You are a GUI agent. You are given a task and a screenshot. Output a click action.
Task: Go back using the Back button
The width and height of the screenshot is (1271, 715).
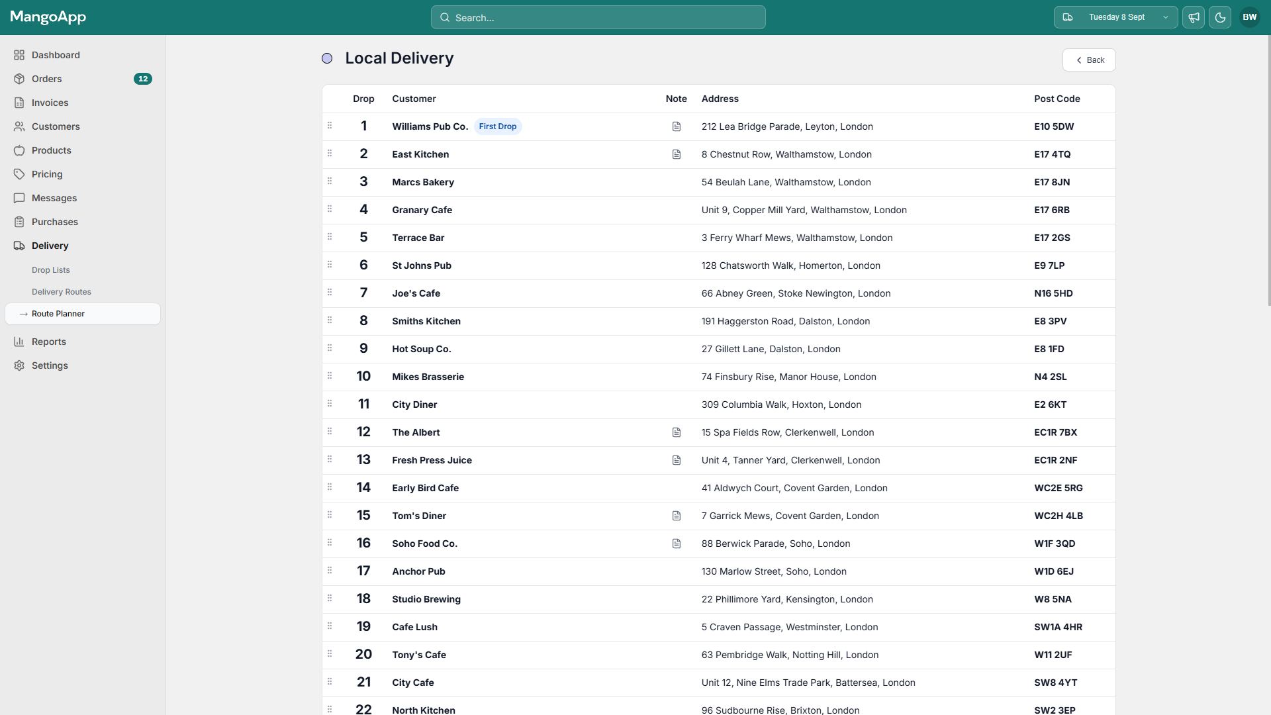pos(1089,60)
